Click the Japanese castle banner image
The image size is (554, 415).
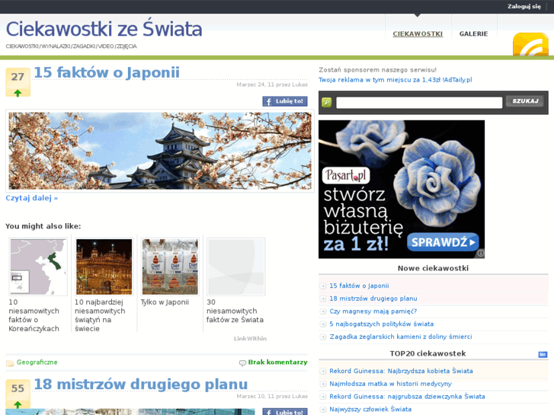[x=160, y=151]
